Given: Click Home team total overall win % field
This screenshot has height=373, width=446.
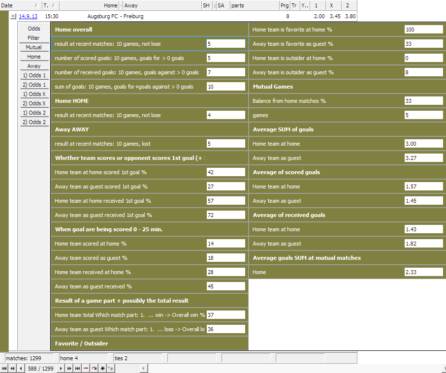Looking at the screenshot, I should coord(226,315).
